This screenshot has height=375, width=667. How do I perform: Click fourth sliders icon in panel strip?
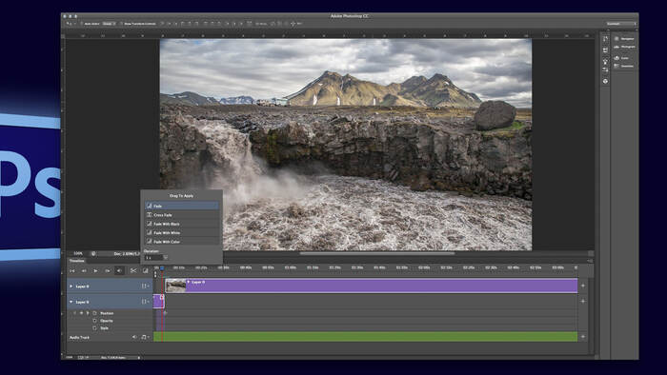tap(605, 70)
